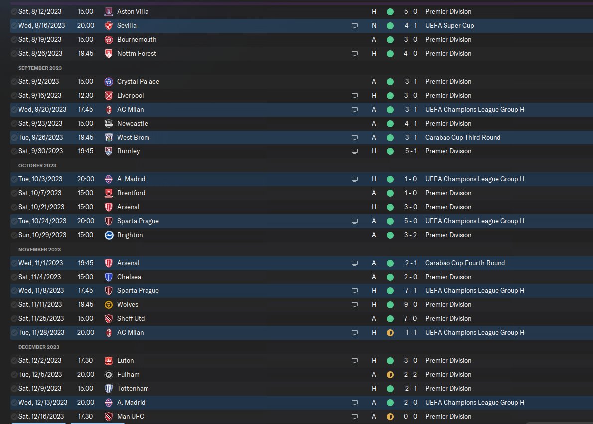Toggle the checkmark for Sat, 8/12/2023 fixture
Viewport: 593px width, 424px height.
pos(14,12)
